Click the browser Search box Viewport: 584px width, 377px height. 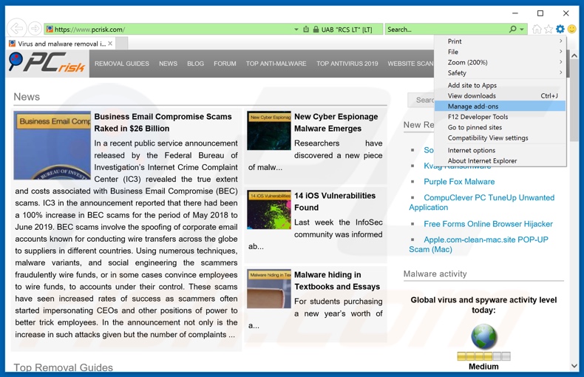447,29
